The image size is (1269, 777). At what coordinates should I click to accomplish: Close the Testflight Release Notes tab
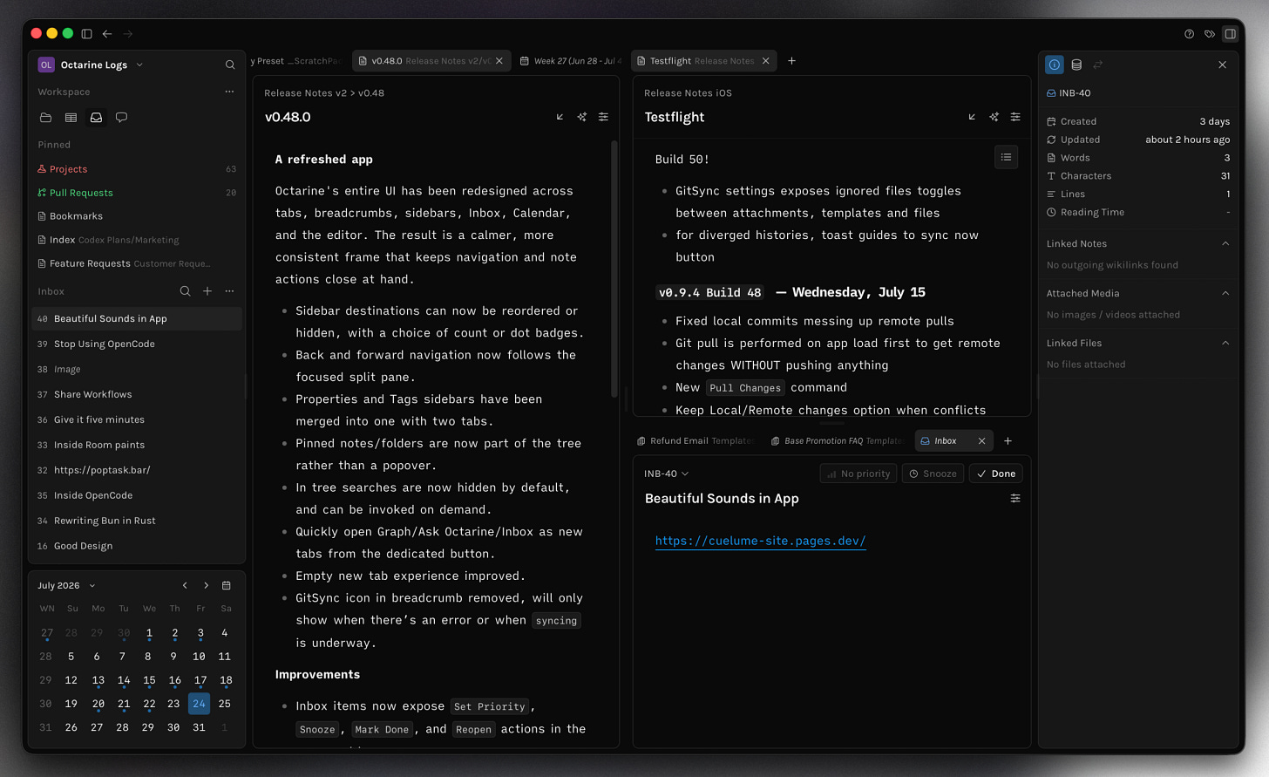pos(766,61)
